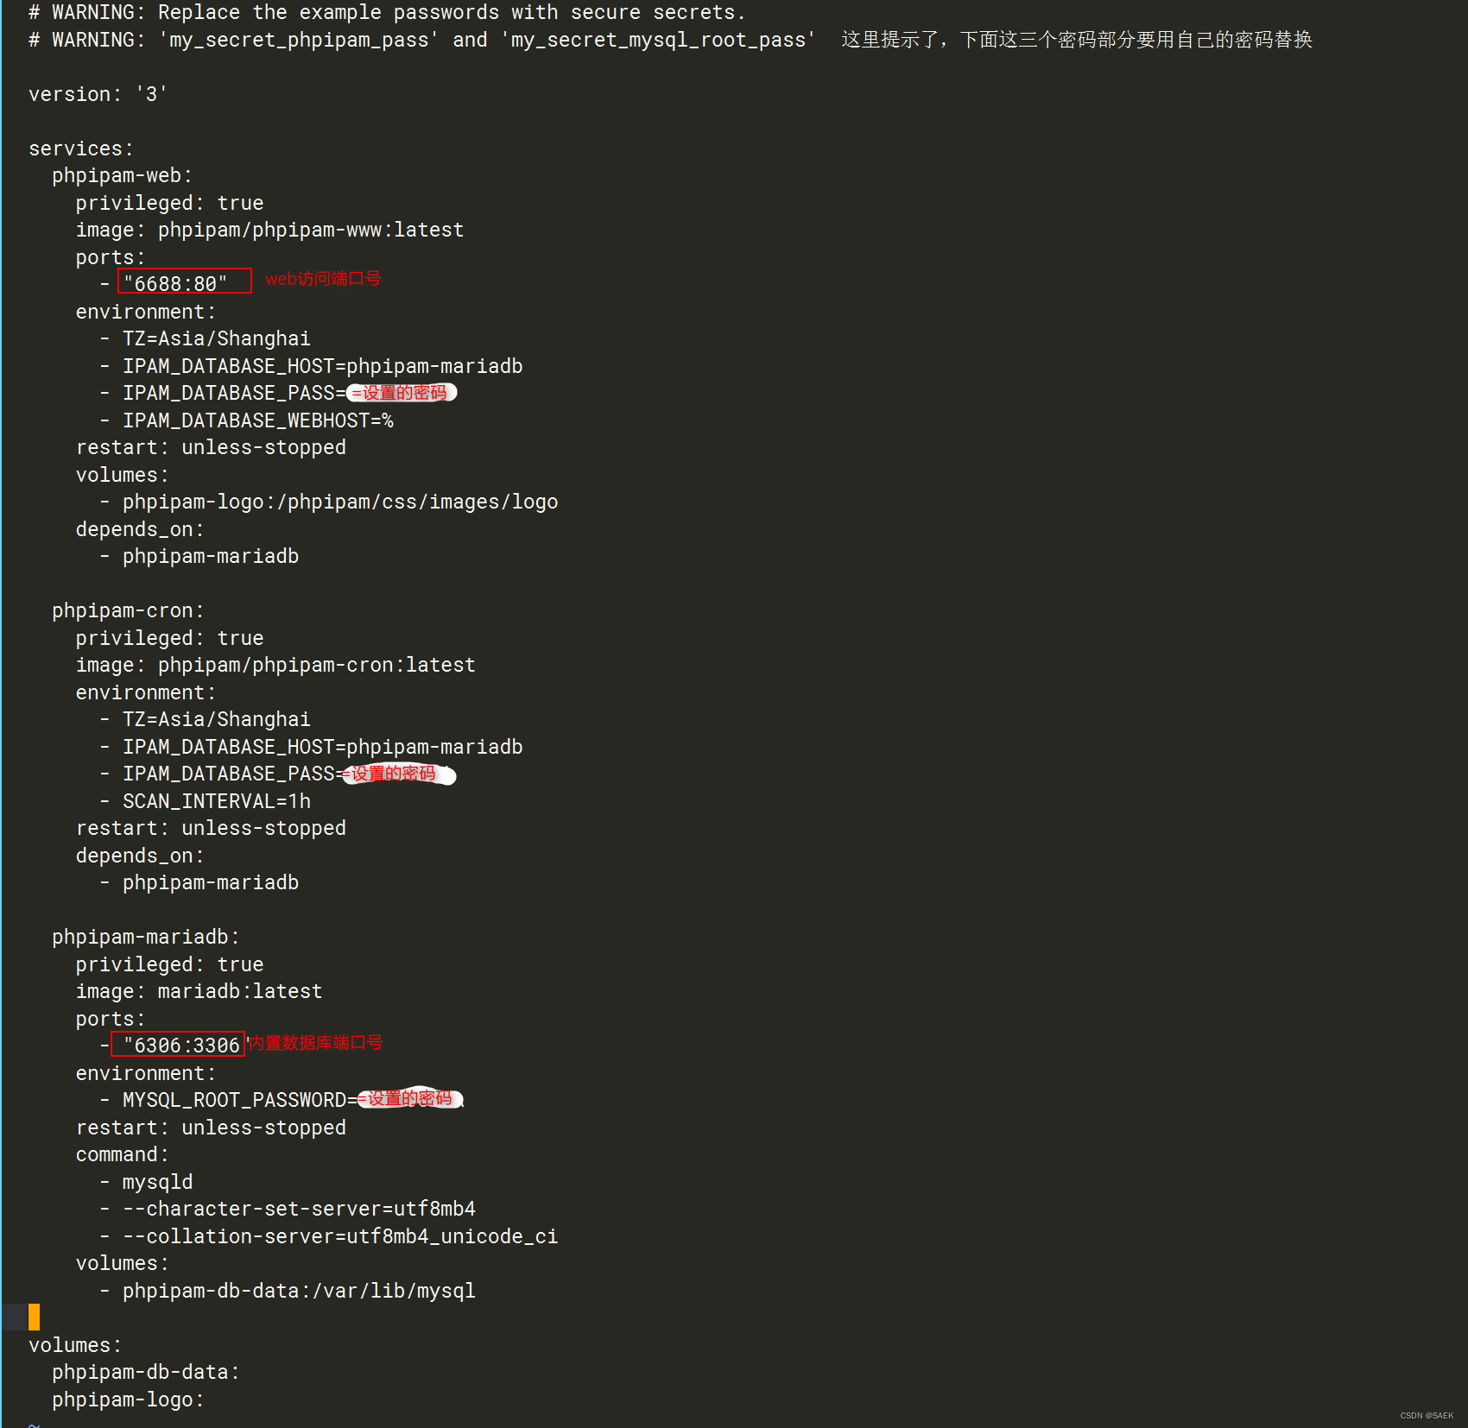This screenshot has width=1468, height=1428.
Task: Click the "web访问端口号" red annotation
Action: [323, 279]
